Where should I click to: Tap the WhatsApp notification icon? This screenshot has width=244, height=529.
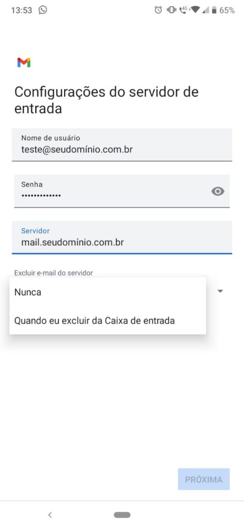[x=43, y=10]
